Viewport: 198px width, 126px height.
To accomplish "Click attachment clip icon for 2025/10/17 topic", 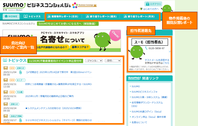I will 21,120.
